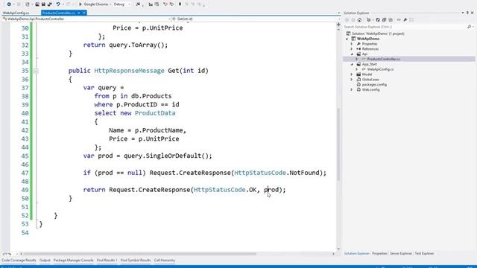This screenshot has width=477, height=268.
Task: Click Solution Explorer View Code icon
Action: (x=399, y=20)
